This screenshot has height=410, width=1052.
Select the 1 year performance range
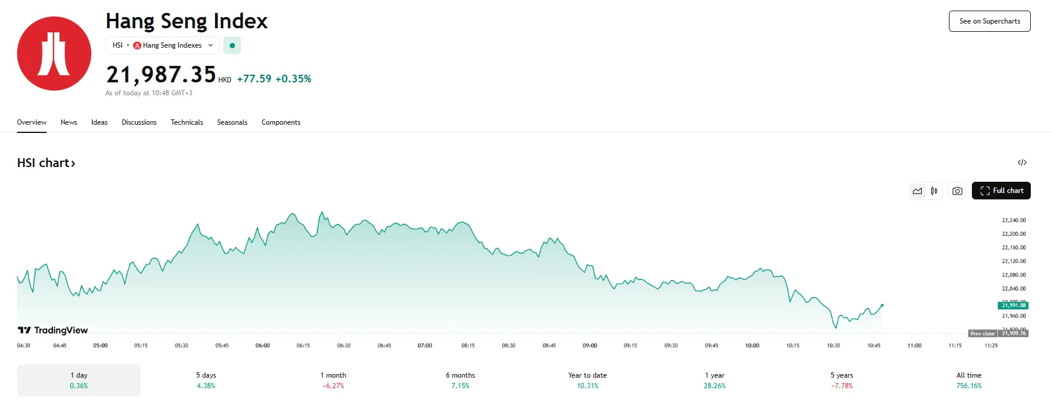pos(714,380)
